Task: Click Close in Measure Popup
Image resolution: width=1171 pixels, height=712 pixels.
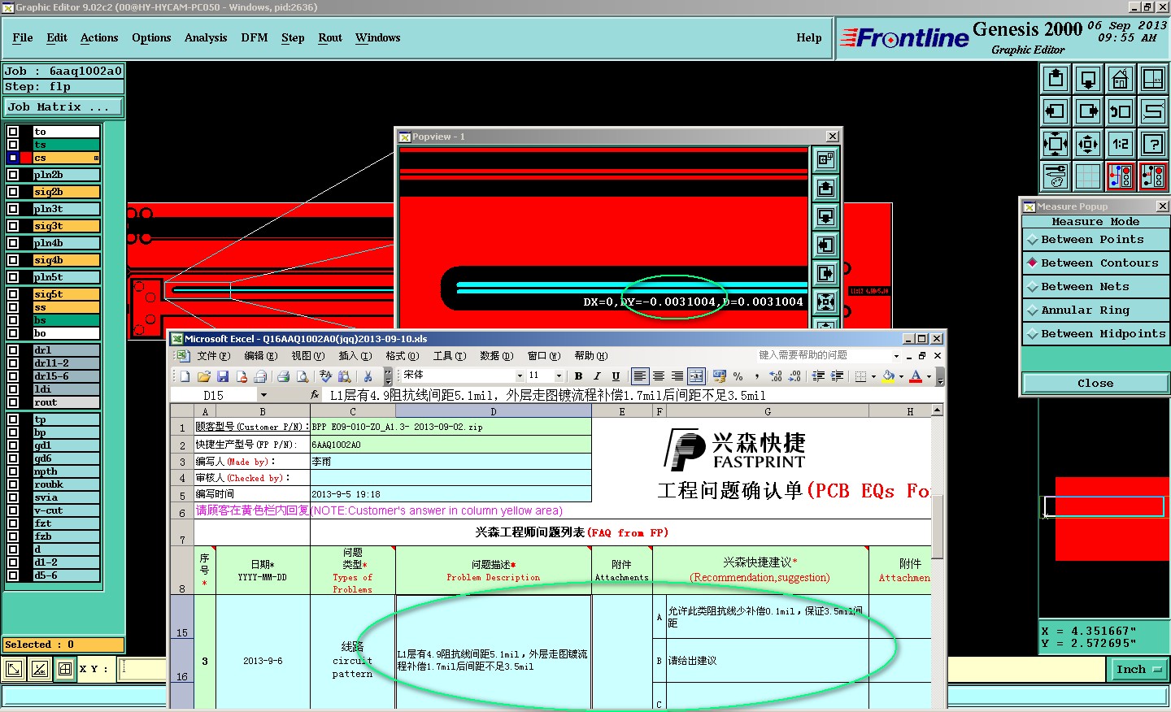Action: [1095, 384]
